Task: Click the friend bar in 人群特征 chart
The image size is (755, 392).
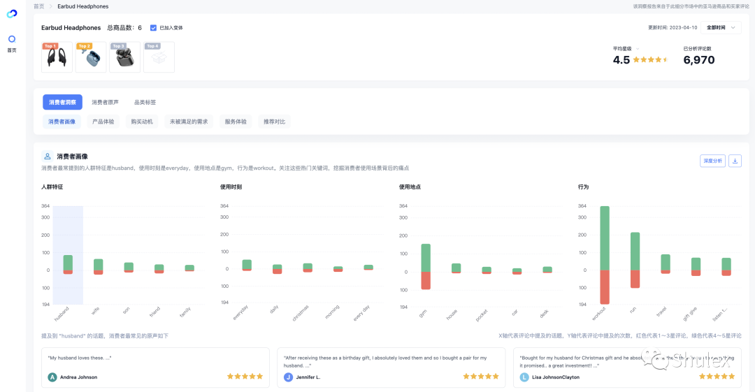Action: (x=159, y=269)
